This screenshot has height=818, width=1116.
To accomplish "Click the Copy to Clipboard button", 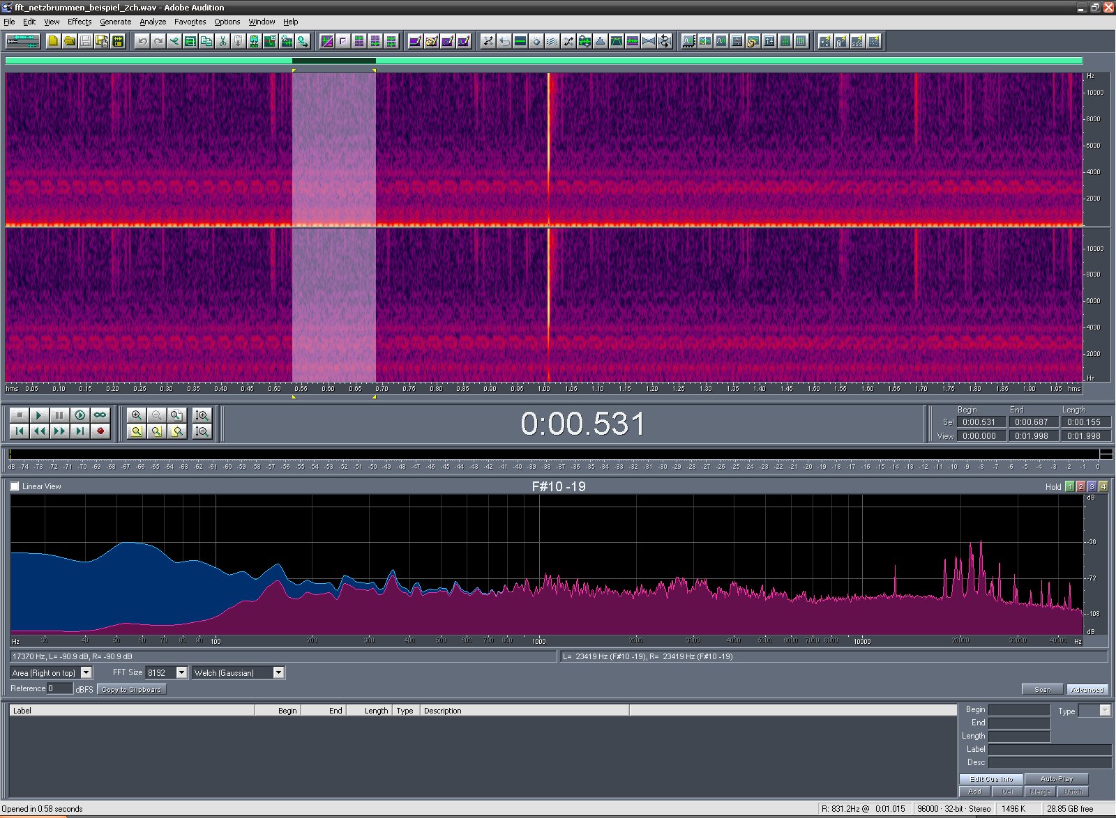I will 131,689.
